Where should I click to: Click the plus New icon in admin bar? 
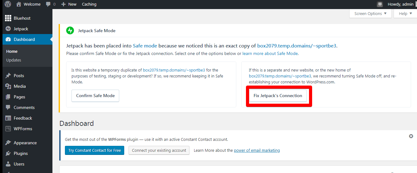(63, 4)
